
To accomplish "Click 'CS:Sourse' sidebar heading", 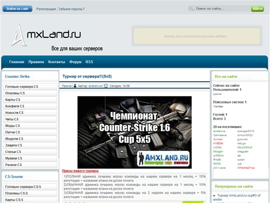I will [13, 176].
